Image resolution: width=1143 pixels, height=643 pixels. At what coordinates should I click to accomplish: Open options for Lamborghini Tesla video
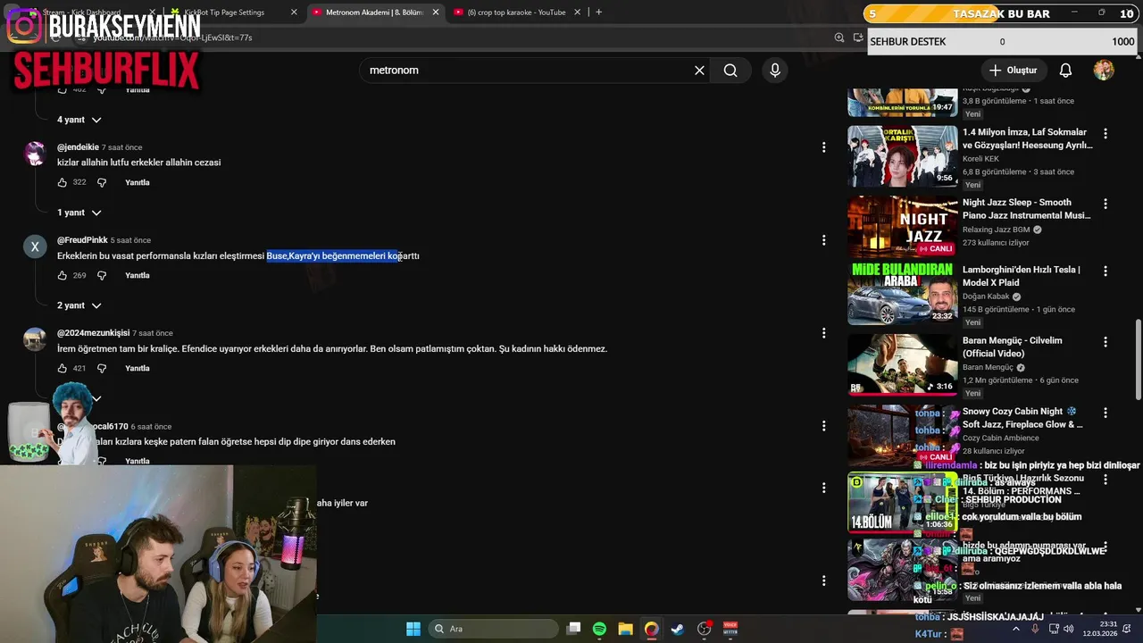1105,271
